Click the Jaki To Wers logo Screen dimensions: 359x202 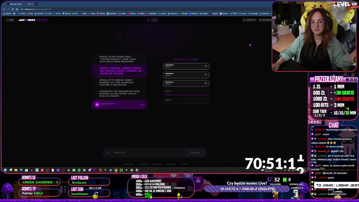[x=27, y=20]
